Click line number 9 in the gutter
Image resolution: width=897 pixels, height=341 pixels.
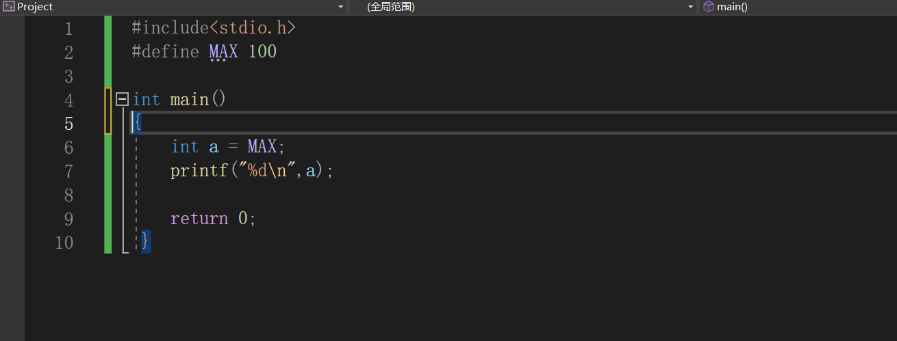(68, 219)
